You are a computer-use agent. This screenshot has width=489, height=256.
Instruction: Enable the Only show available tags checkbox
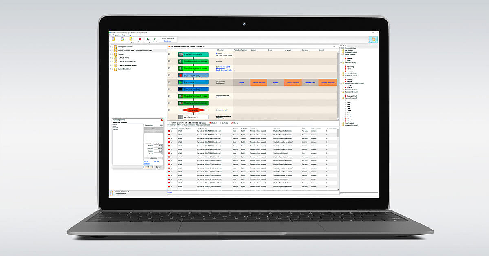tap(341, 48)
